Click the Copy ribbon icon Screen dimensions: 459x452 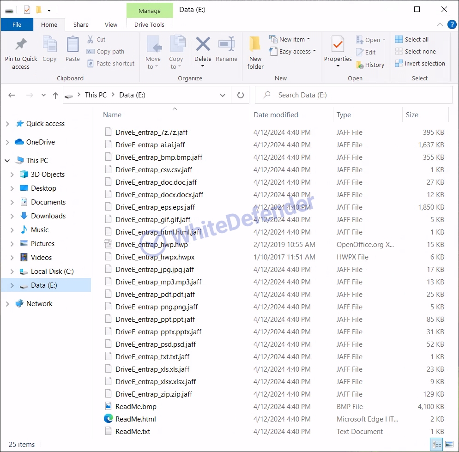coord(49,44)
